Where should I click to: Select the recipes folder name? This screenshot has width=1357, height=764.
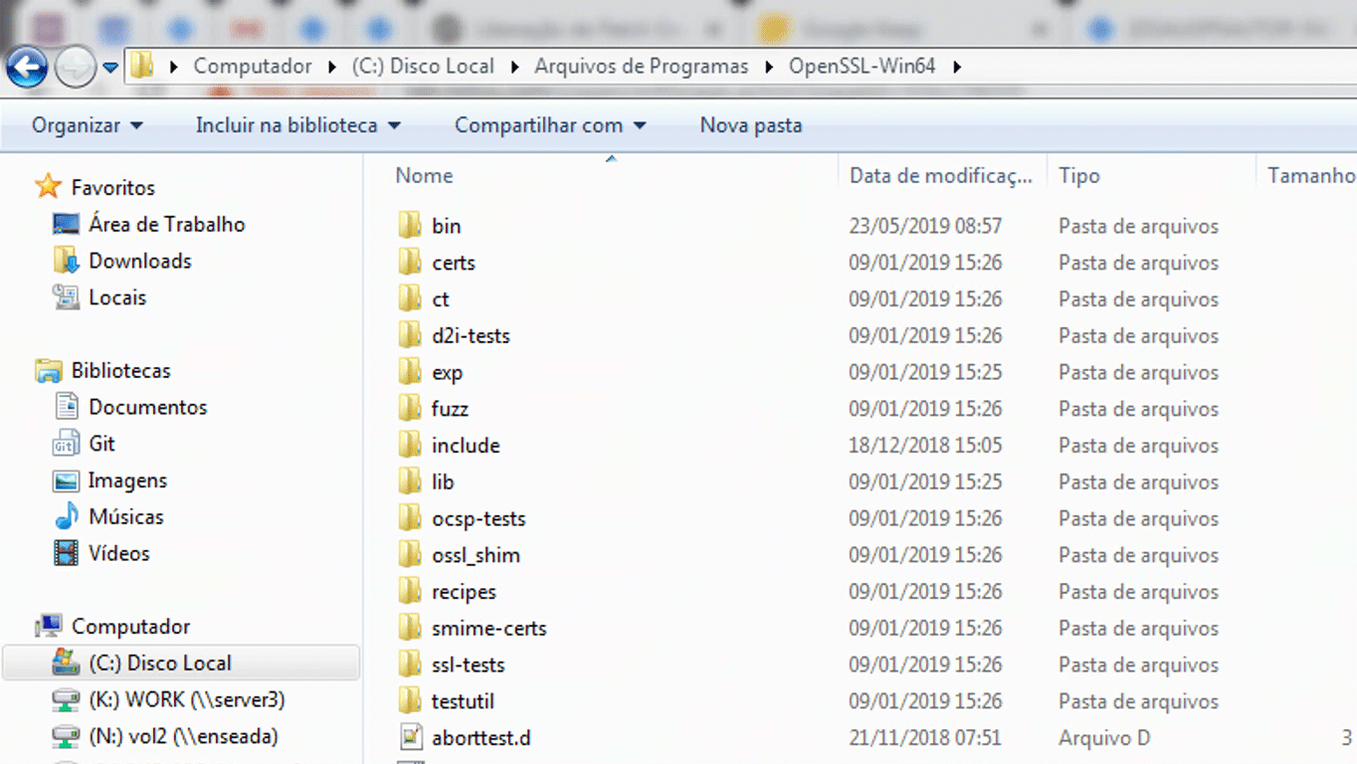pyautogui.click(x=464, y=592)
